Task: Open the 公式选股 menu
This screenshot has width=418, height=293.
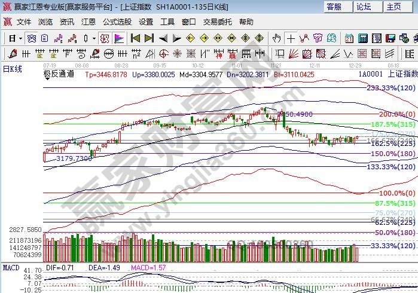Action: pyautogui.click(x=117, y=22)
